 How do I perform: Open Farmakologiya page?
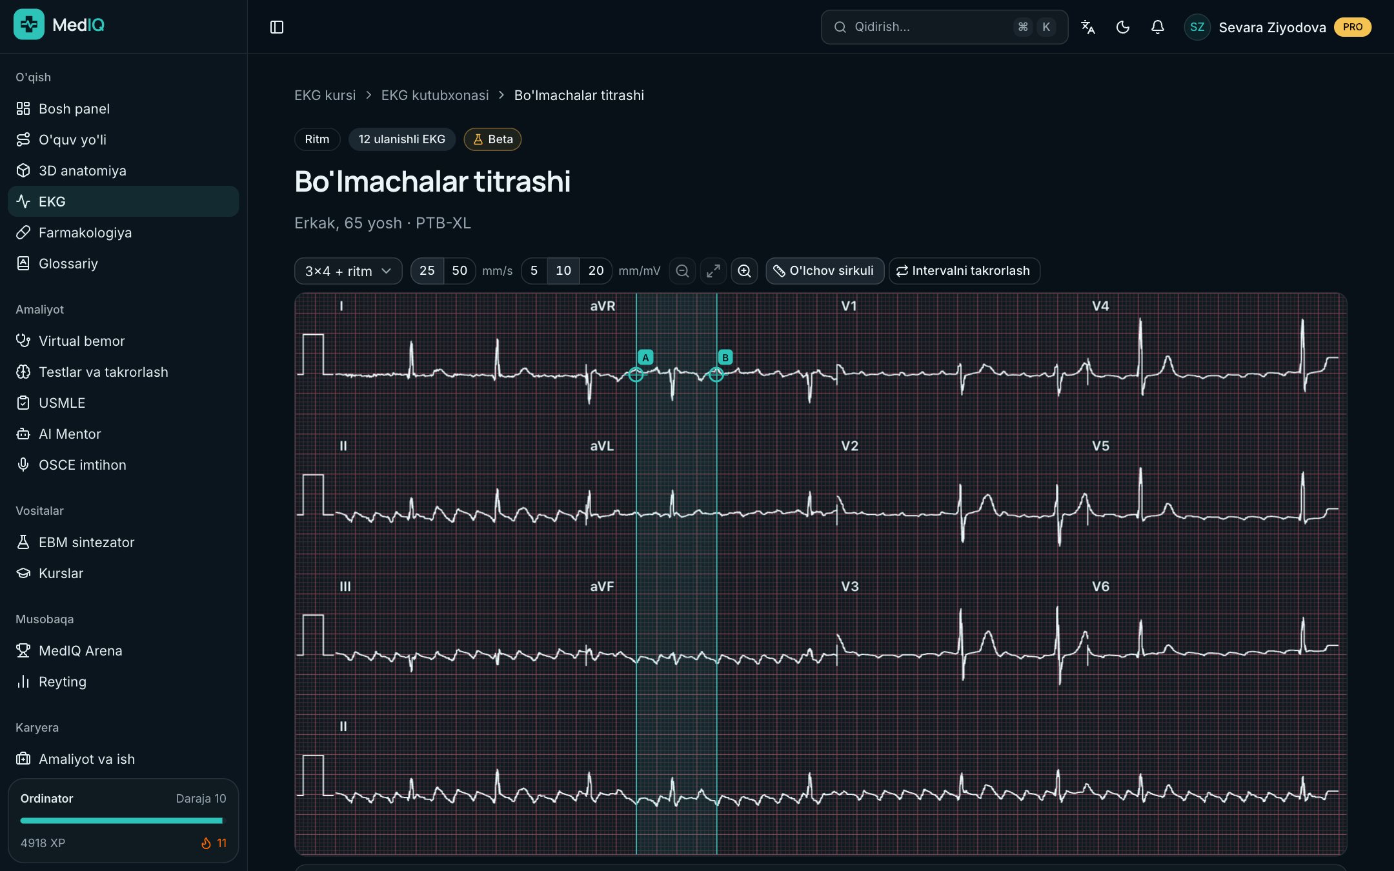pyautogui.click(x=123, y=232)
